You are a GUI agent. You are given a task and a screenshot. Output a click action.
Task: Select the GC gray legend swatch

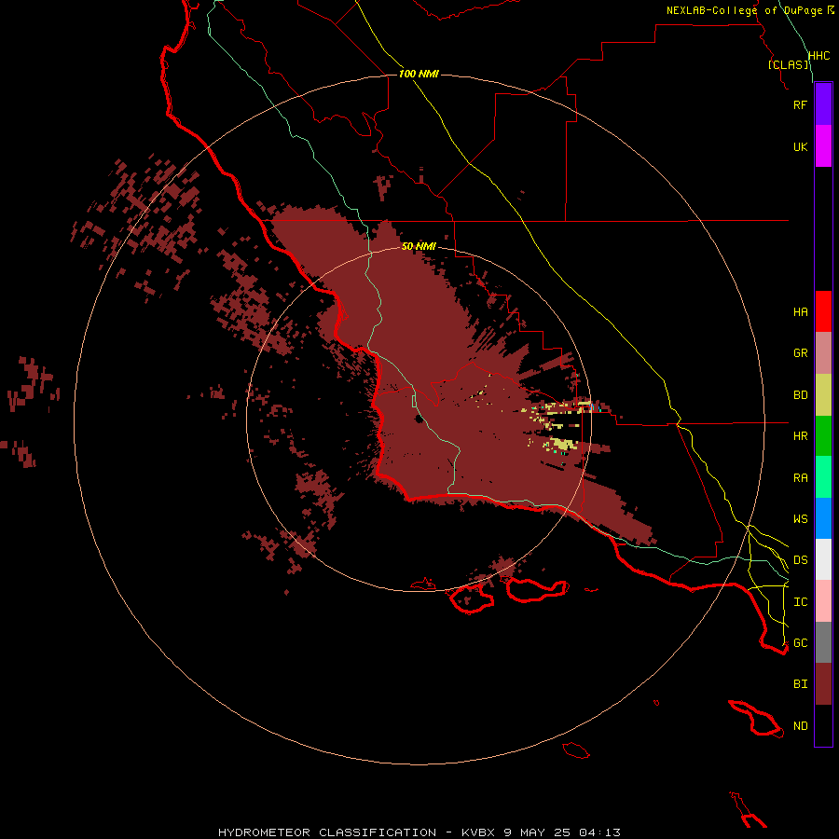coord(823,642)
